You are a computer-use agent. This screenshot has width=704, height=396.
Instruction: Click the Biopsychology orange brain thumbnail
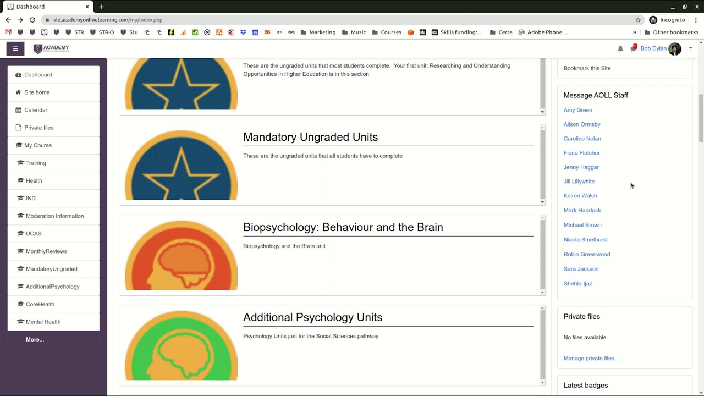(x=181, y=255)
